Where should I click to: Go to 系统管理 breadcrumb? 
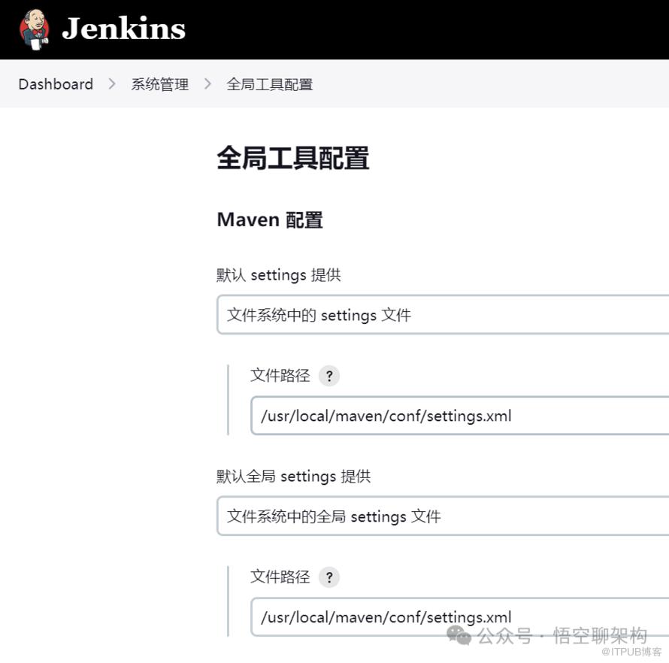[x=160, y=84]
